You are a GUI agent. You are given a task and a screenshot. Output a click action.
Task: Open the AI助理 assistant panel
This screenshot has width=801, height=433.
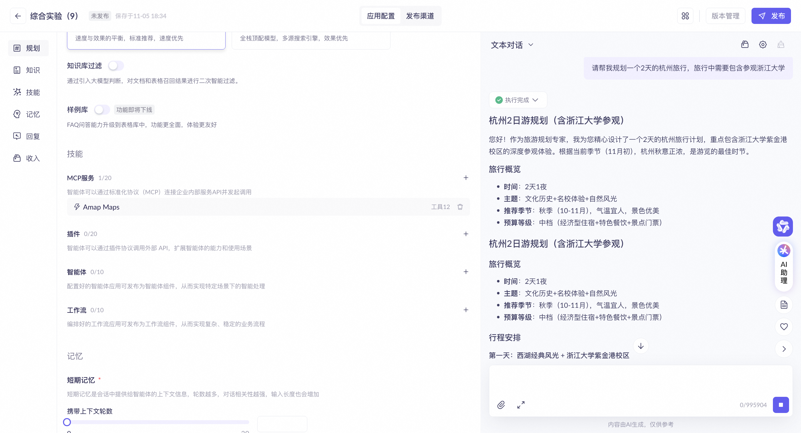(x=783, y=267)
